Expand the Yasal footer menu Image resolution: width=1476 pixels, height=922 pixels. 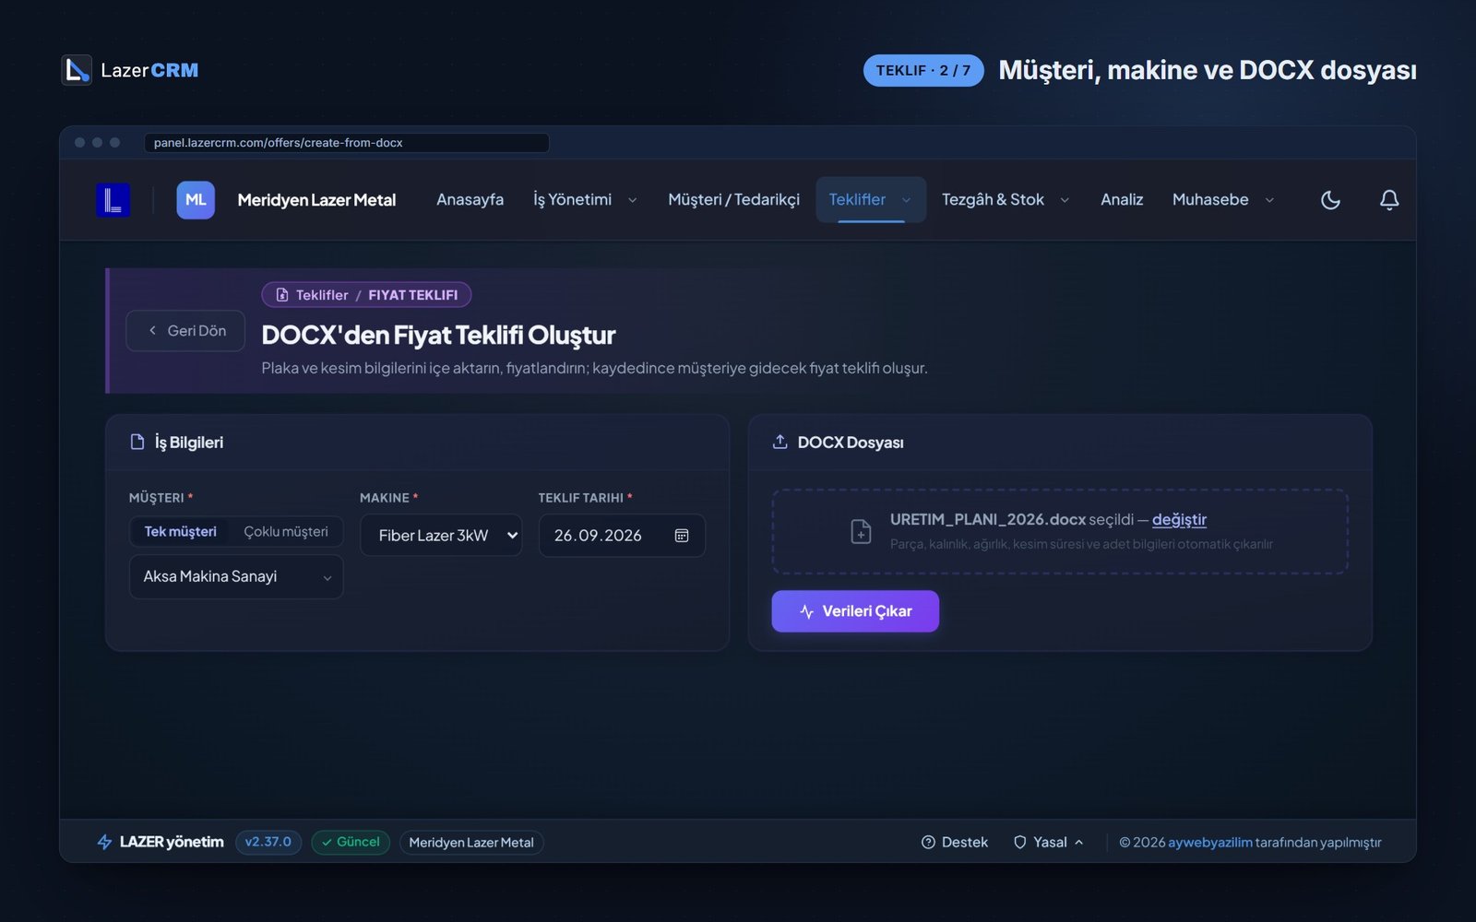1049,843
